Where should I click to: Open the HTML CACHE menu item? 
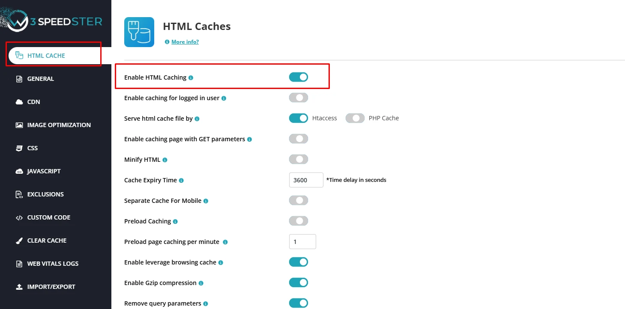pos(60,56)
